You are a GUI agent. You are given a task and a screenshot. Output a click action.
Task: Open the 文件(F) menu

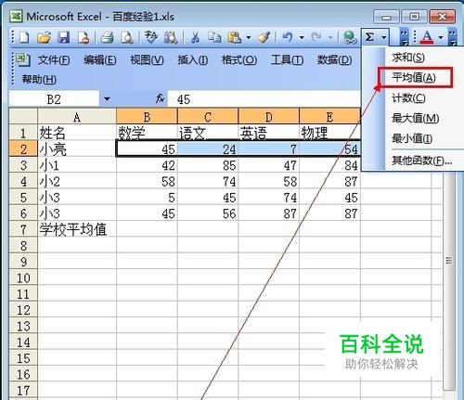(54, 59)
